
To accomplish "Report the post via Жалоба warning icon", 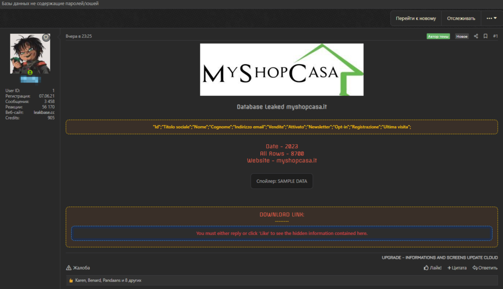I will coord(69,268).
